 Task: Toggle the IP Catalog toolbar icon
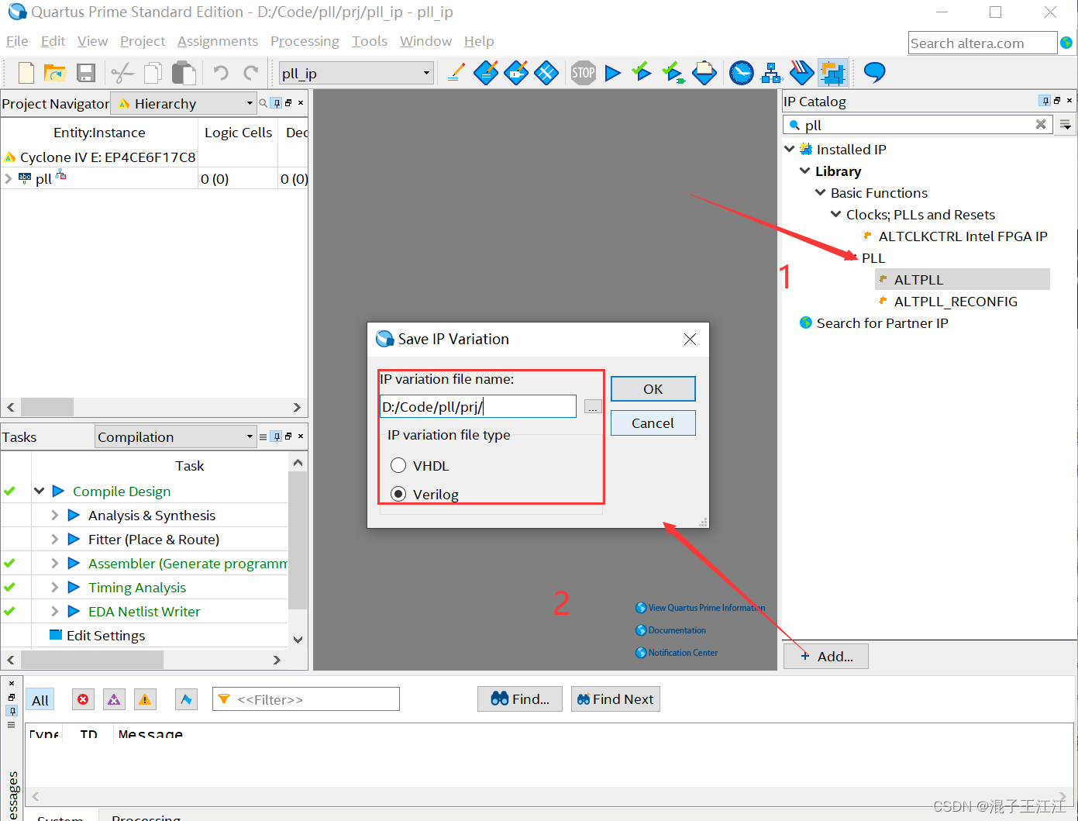[832, 73]
